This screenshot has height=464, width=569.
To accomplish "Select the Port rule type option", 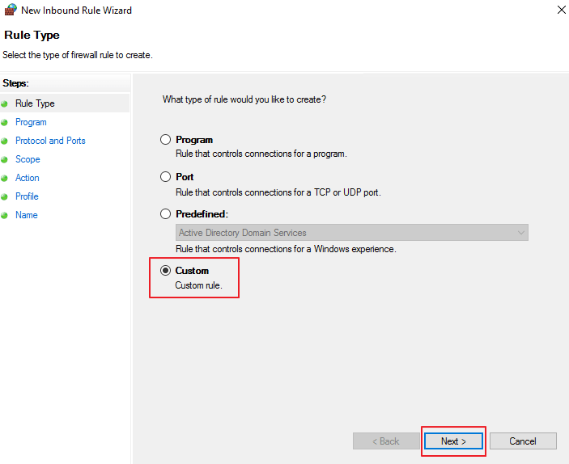I will (165, 176).
